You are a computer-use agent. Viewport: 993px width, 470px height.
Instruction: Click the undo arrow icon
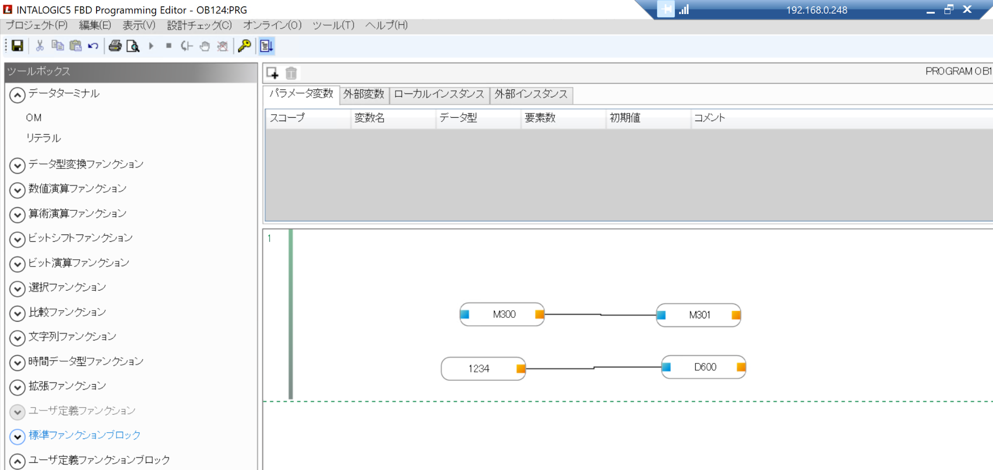tap(93, 46)
